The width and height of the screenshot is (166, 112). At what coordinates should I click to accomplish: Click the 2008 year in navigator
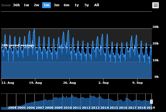pos(49,108)
